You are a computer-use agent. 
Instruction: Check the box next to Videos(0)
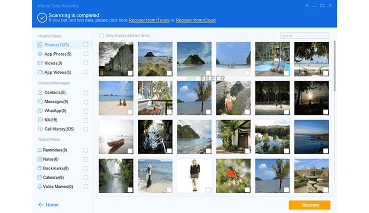tap(86, 63)
